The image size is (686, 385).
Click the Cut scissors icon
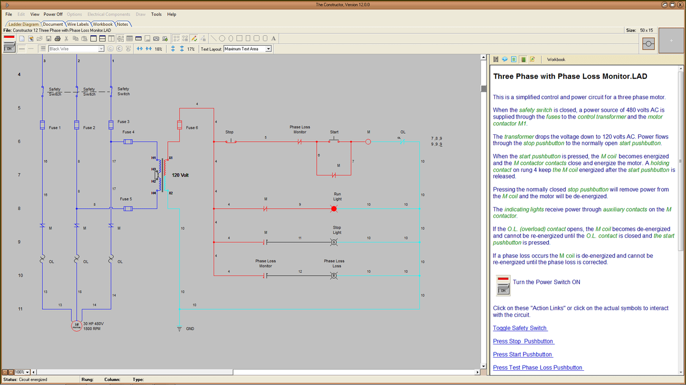(x=66, y=38)
